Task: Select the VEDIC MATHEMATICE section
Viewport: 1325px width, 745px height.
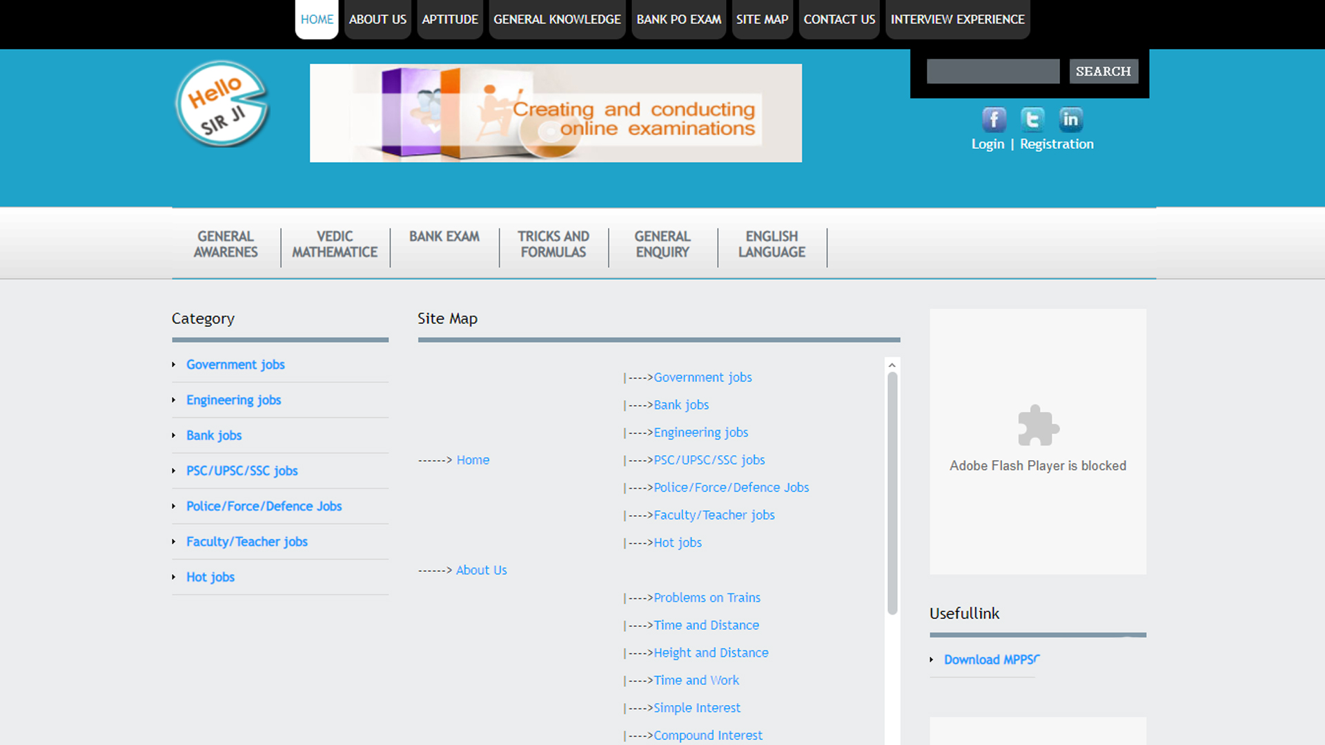Action: pos(335,244)
